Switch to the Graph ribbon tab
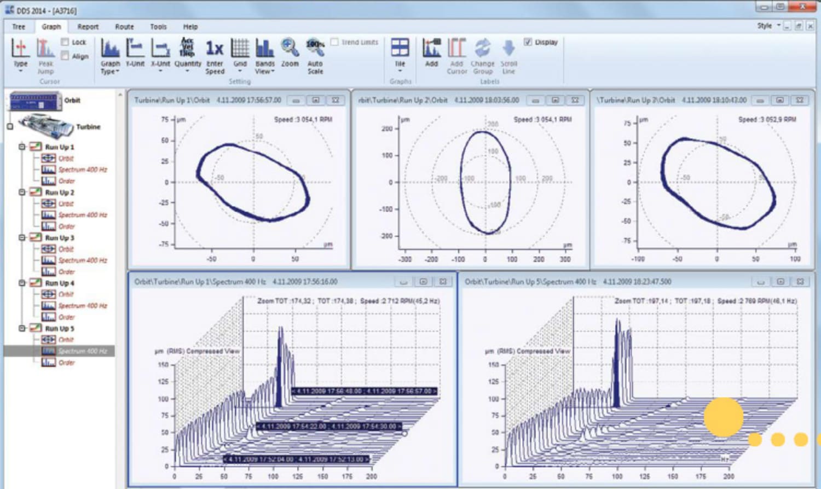 tap(51, 26)
